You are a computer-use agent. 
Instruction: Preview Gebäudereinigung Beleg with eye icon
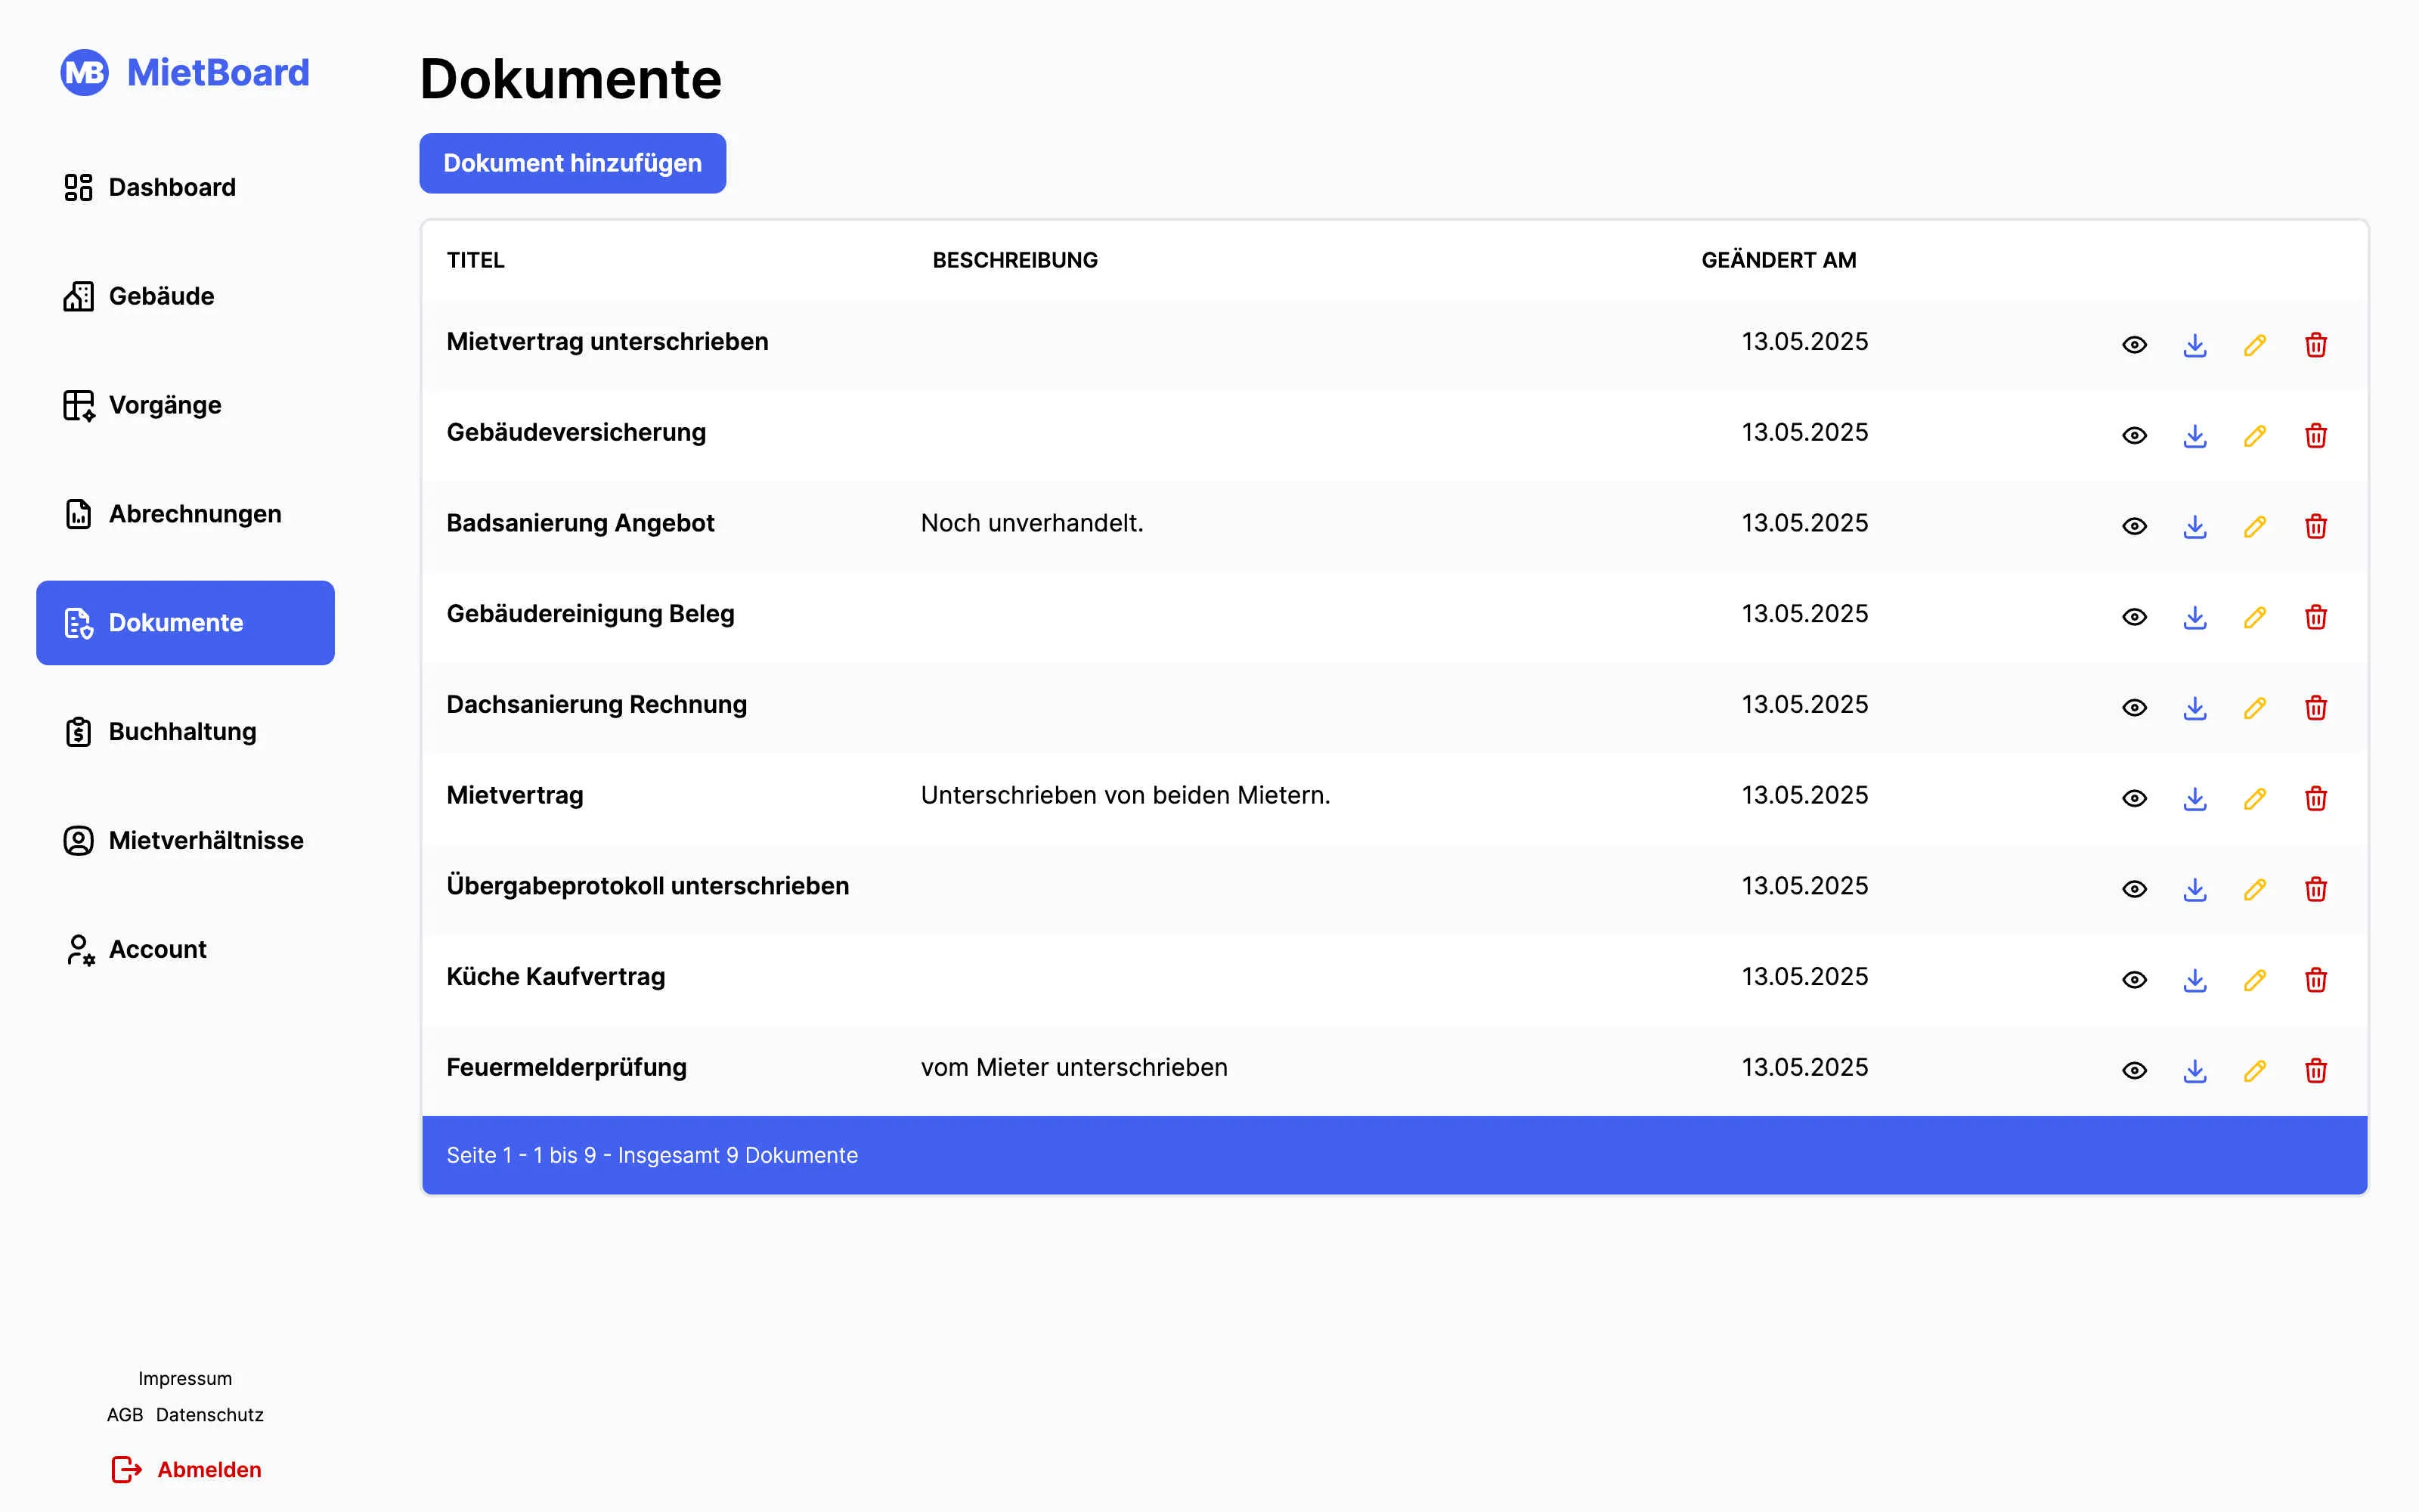(2134, 617)
